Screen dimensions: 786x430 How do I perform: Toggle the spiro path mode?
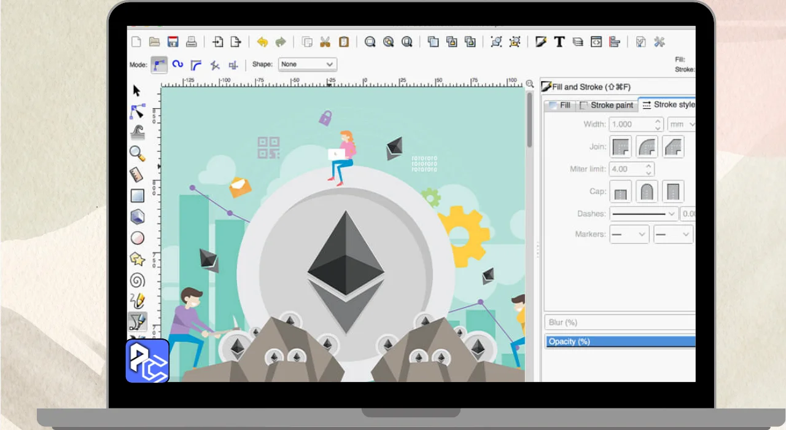[x=177, y=64]
